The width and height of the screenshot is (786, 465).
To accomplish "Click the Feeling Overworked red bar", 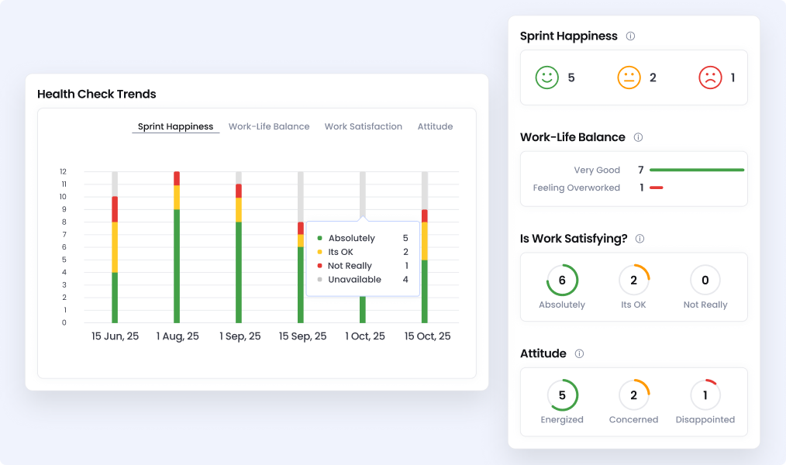I will pos(656,188).
